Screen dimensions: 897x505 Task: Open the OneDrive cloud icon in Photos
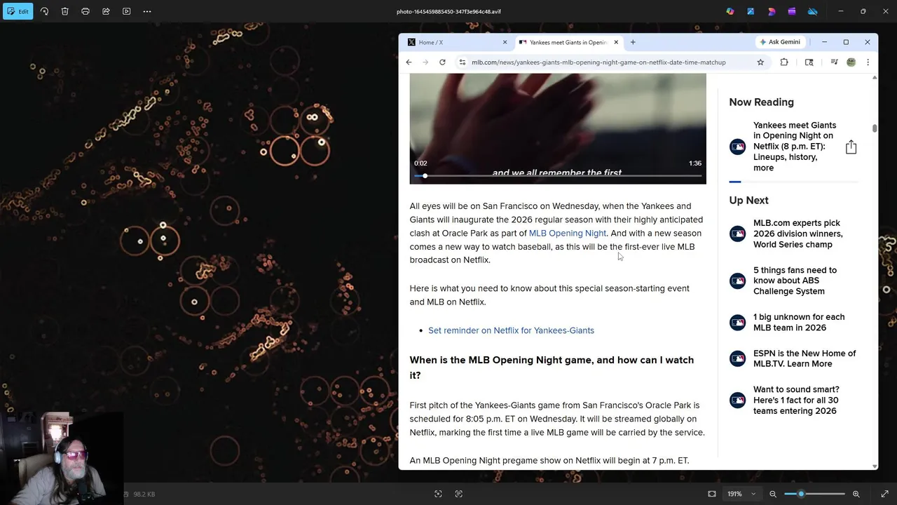tap(813, 11)
